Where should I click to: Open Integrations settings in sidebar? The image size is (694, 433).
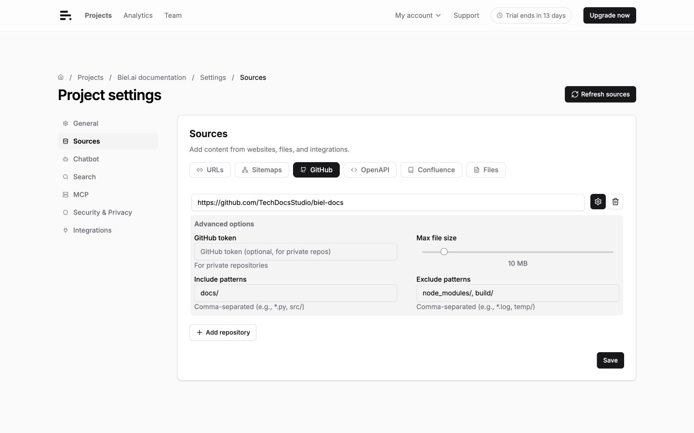(x=108, y=230)
